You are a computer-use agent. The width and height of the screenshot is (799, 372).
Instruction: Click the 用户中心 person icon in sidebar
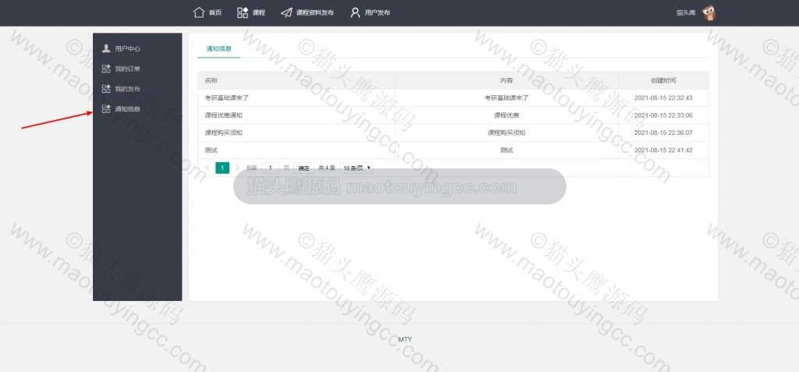106,48
